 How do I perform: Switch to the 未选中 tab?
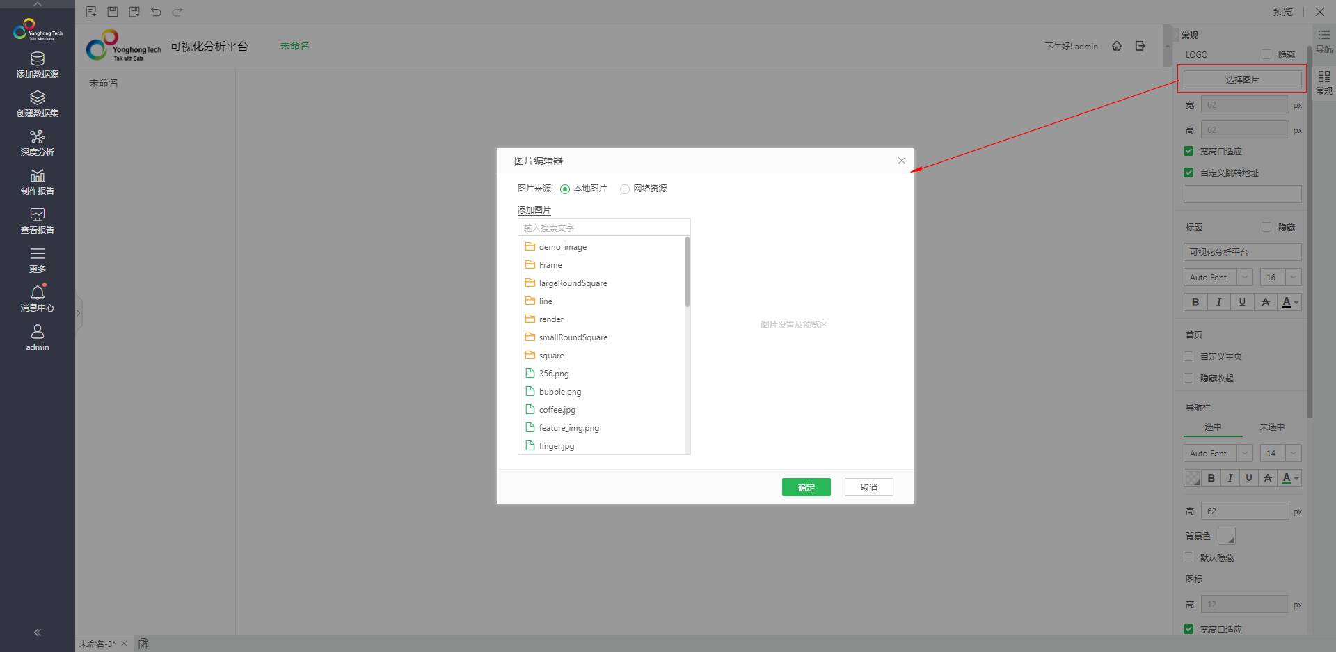pos(1271,427)
